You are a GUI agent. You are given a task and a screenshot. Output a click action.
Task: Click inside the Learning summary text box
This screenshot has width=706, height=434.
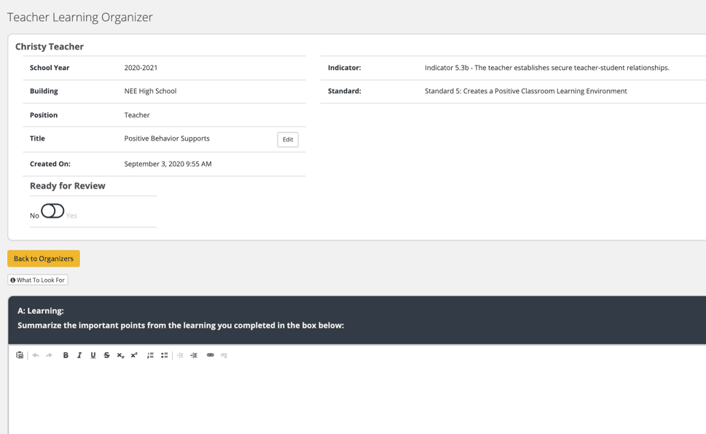(357, 398)
